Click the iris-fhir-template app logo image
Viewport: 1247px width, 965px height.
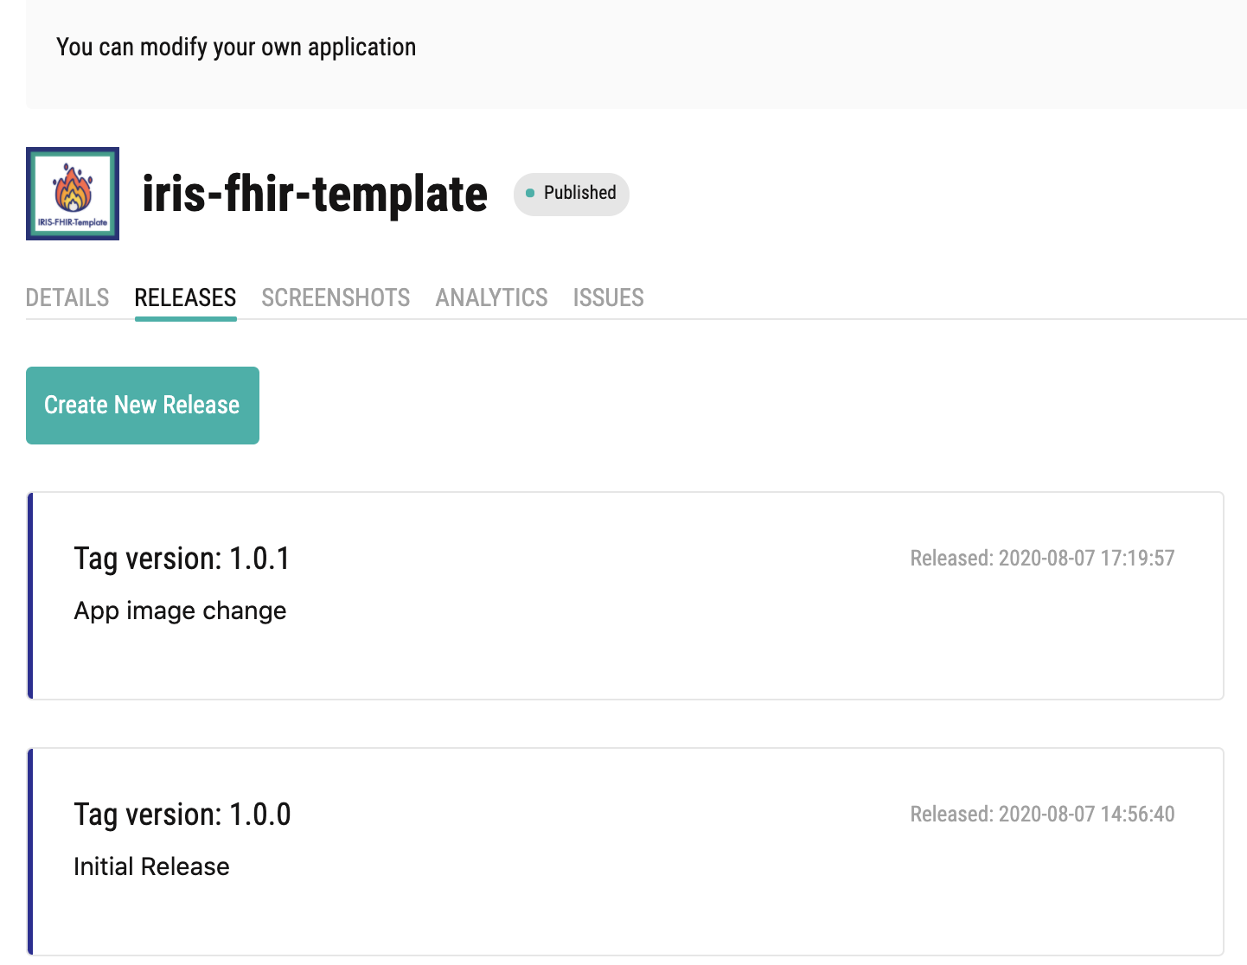(x=73, y=194)
